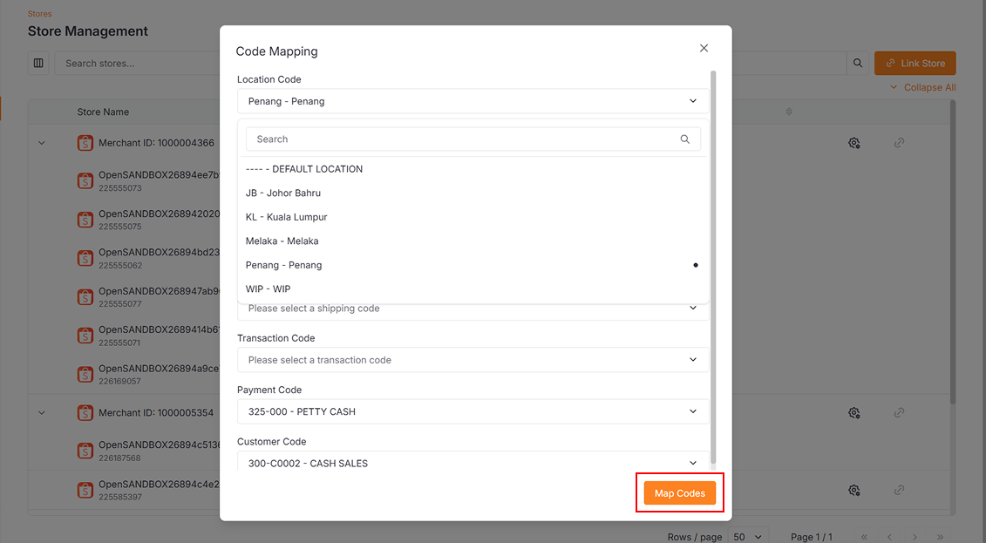Open settings gear for Merchant ID 1000005354
This screenshot has width=986, height=543.
pos(854,413)
